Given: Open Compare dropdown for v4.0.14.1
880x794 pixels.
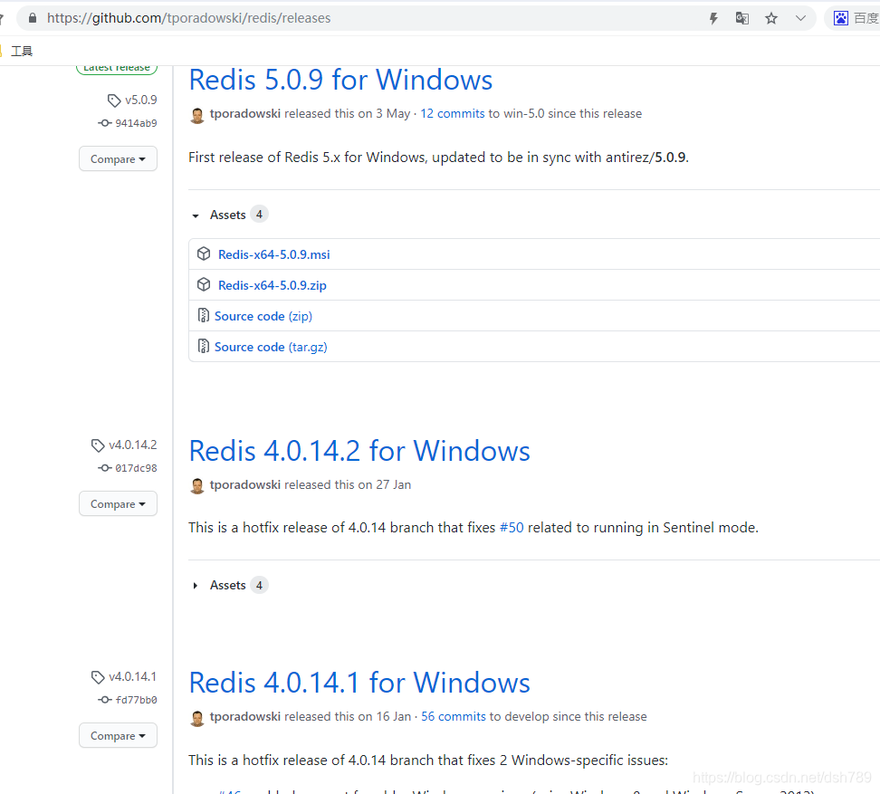Looking at the screenshot, I should tap(118, 736).
